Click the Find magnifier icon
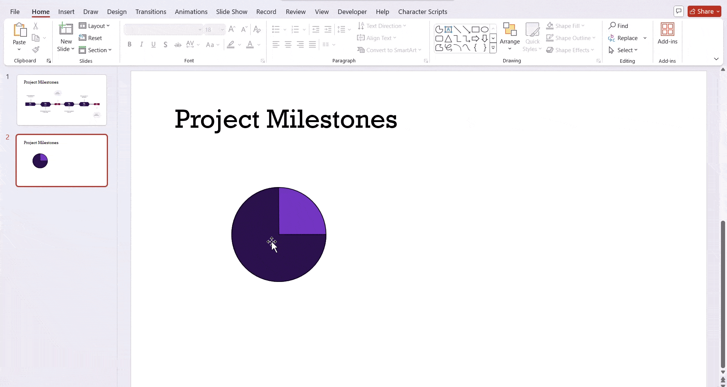 612,26
